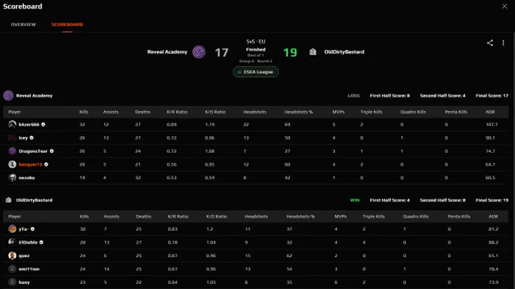This screenshot has height=289, width=515.
Task: Click emi11ion player avatar
Action: (12, 269)
